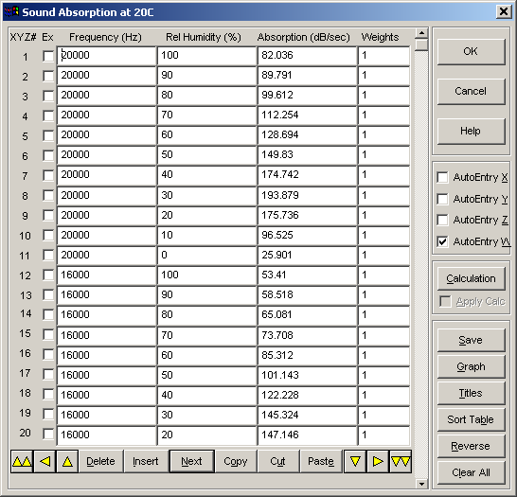Click the scrollbar up arrow
This screenshot has height=497, width=517.
tap(421, 33)
